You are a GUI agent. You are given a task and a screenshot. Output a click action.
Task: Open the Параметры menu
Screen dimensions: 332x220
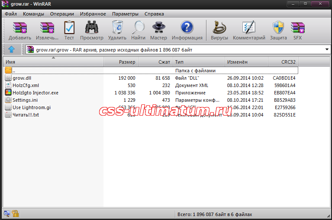coord(125,14)
